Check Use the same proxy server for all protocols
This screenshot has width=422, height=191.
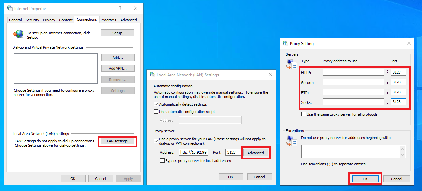[x=304, y=114]
